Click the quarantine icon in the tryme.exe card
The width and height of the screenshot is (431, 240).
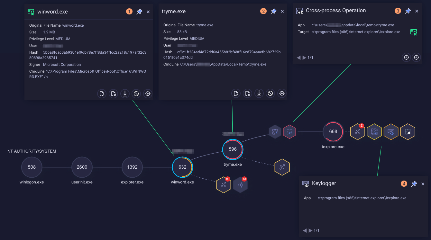pos(270,93)
